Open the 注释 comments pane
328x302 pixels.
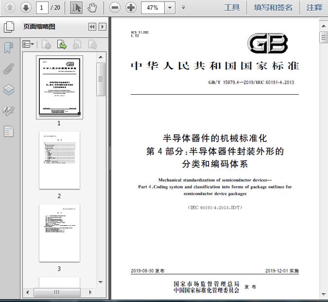click(x=314, y=8)
